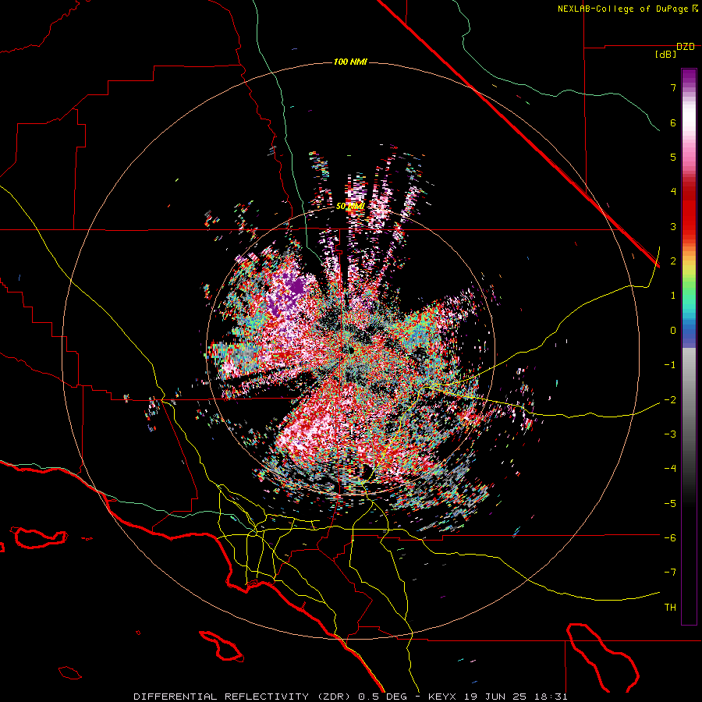This screenshot has width=702, height=702.
Task: Click the positive 6 scale value
Action: [x=673, y=122]
